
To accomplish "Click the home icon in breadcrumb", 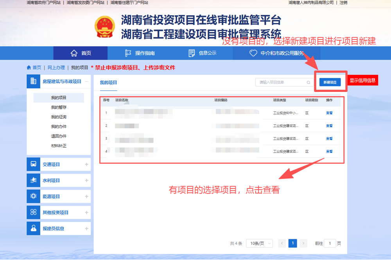I will (29, 68).
